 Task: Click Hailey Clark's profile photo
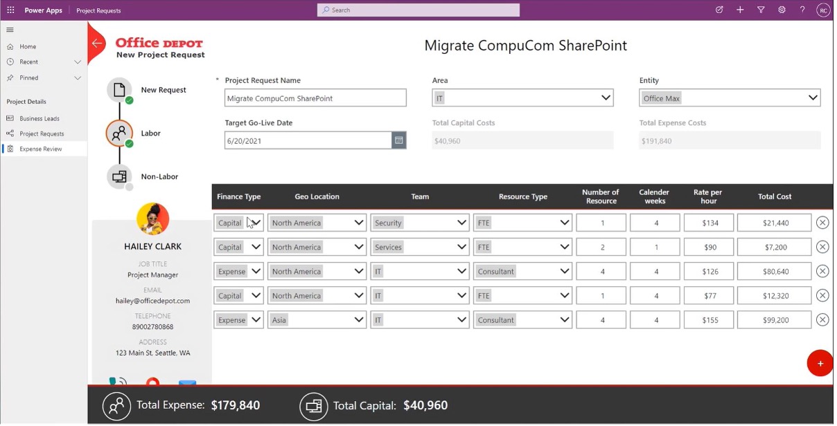point(153,219)
